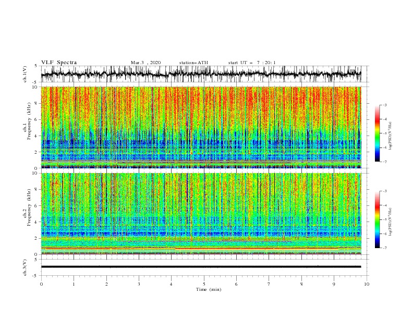Click the "0" tick on the Time axis
The image size is (413, 319).
[x=41, y=284]
